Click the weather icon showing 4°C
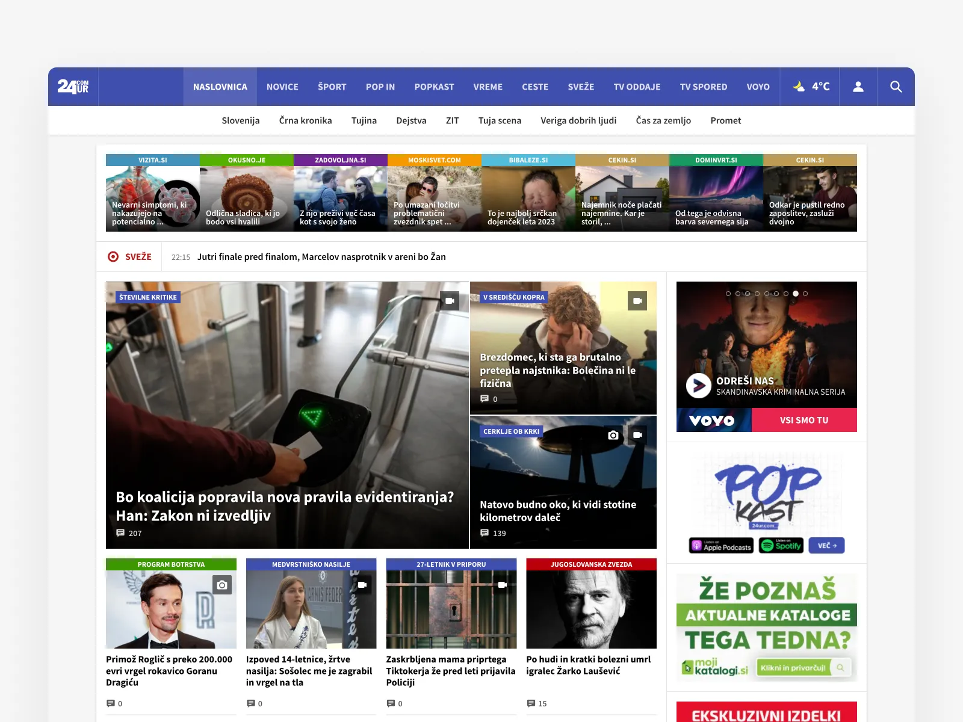This screenshot has height=722, width=963. (x=810, y=87)
